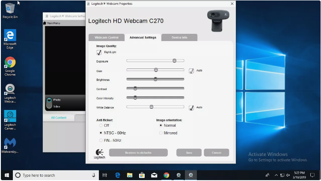
Task: Open the People icon in system tray
Action: (267, 175)
